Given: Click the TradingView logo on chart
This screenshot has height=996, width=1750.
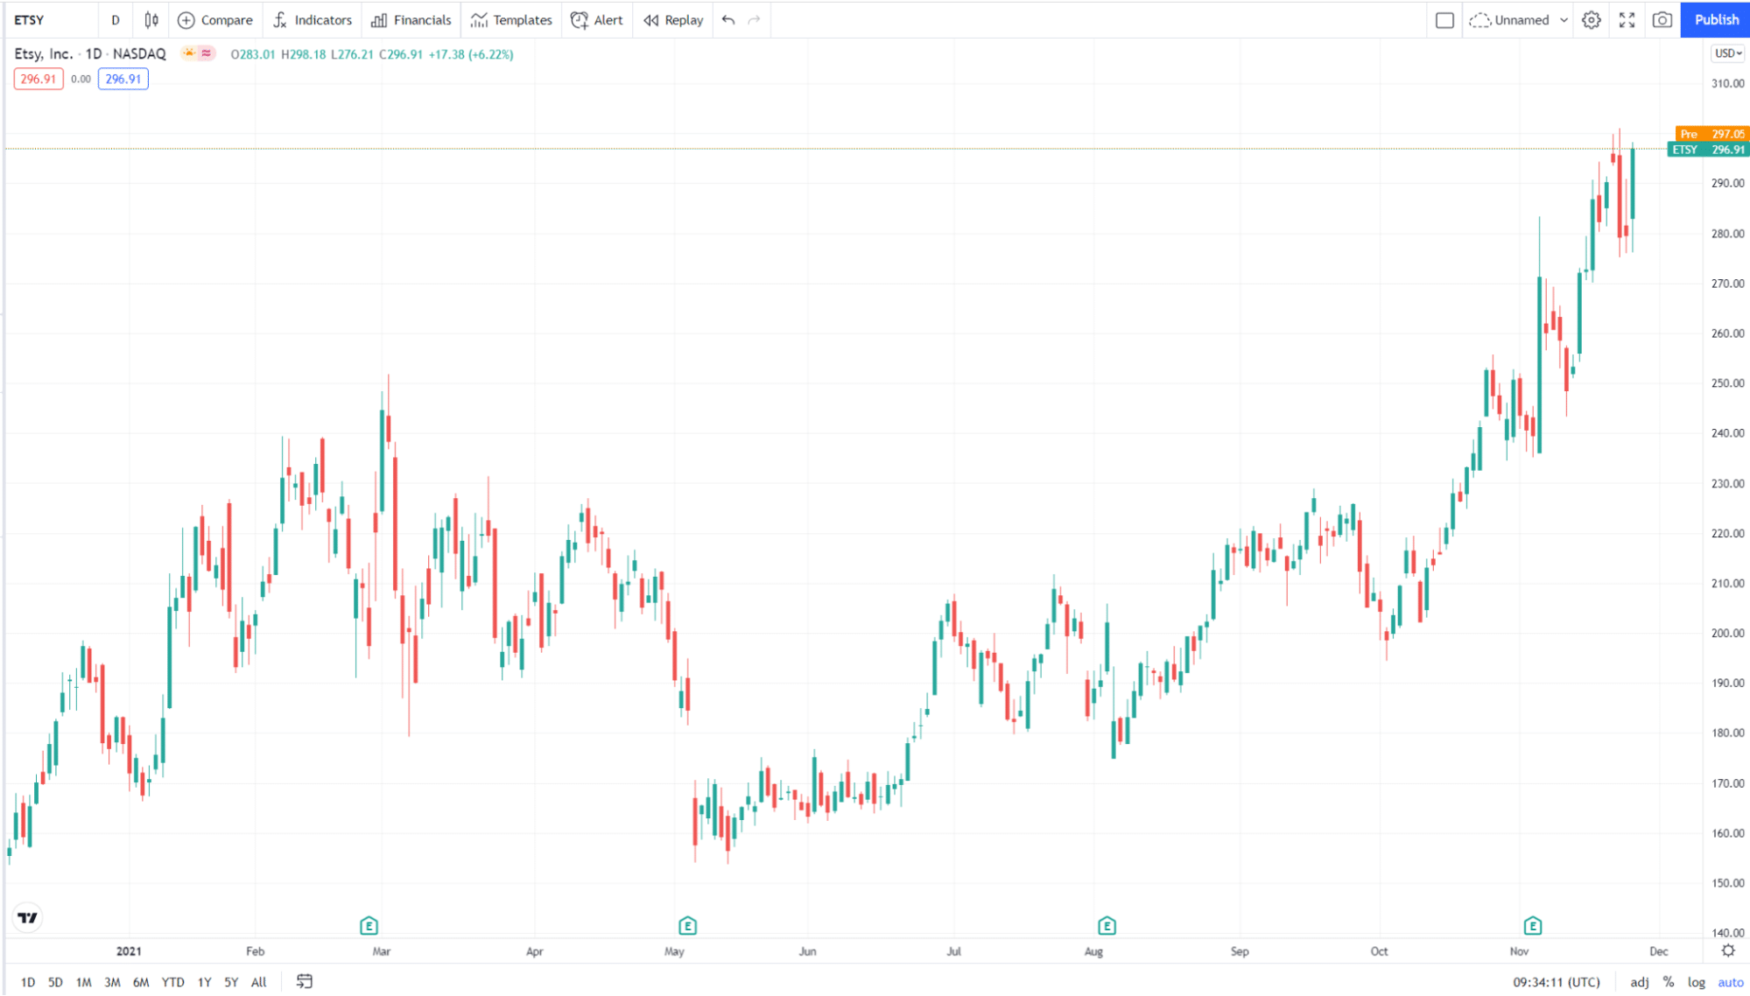Looking at the screenshot, I should tap(28, 917).
